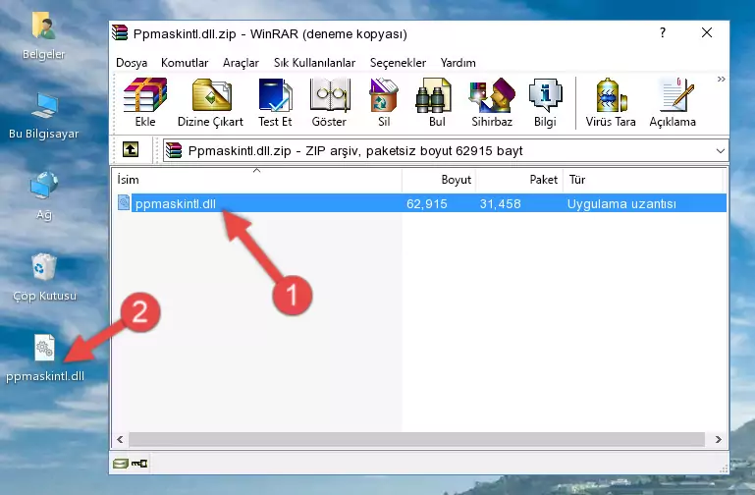Select the Belgeler desktop folder

coord(43,36)
